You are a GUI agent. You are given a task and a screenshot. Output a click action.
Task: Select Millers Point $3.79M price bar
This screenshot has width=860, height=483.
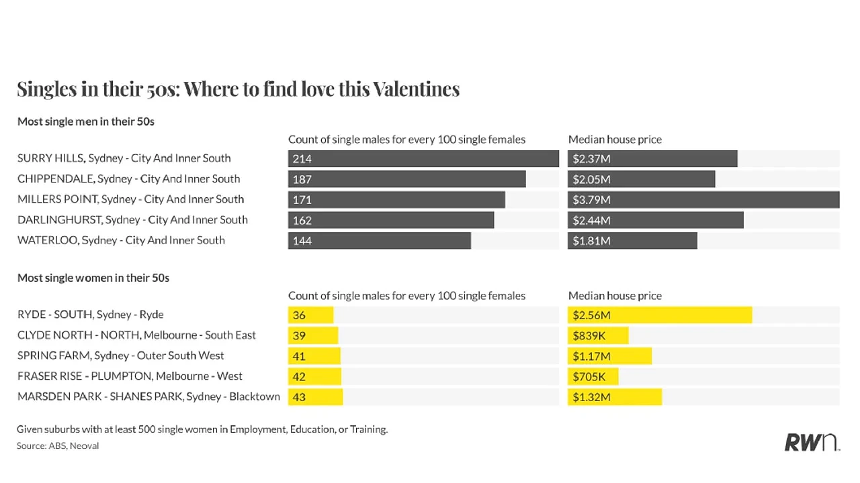703,199
